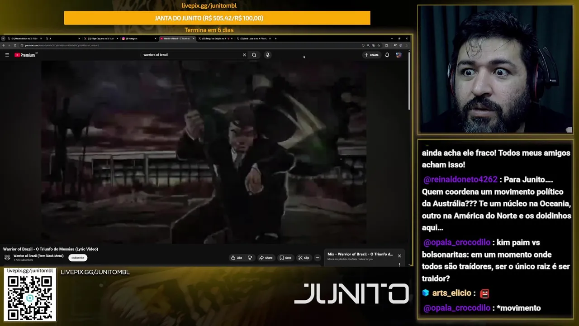
Task: Click the Create button on YouTube
Action: pos(371,55)
